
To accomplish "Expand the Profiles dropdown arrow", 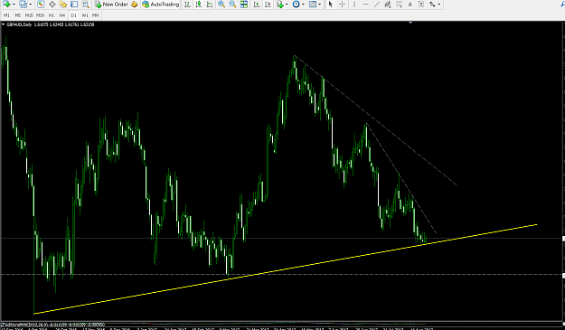I will (x=30, y=5).
